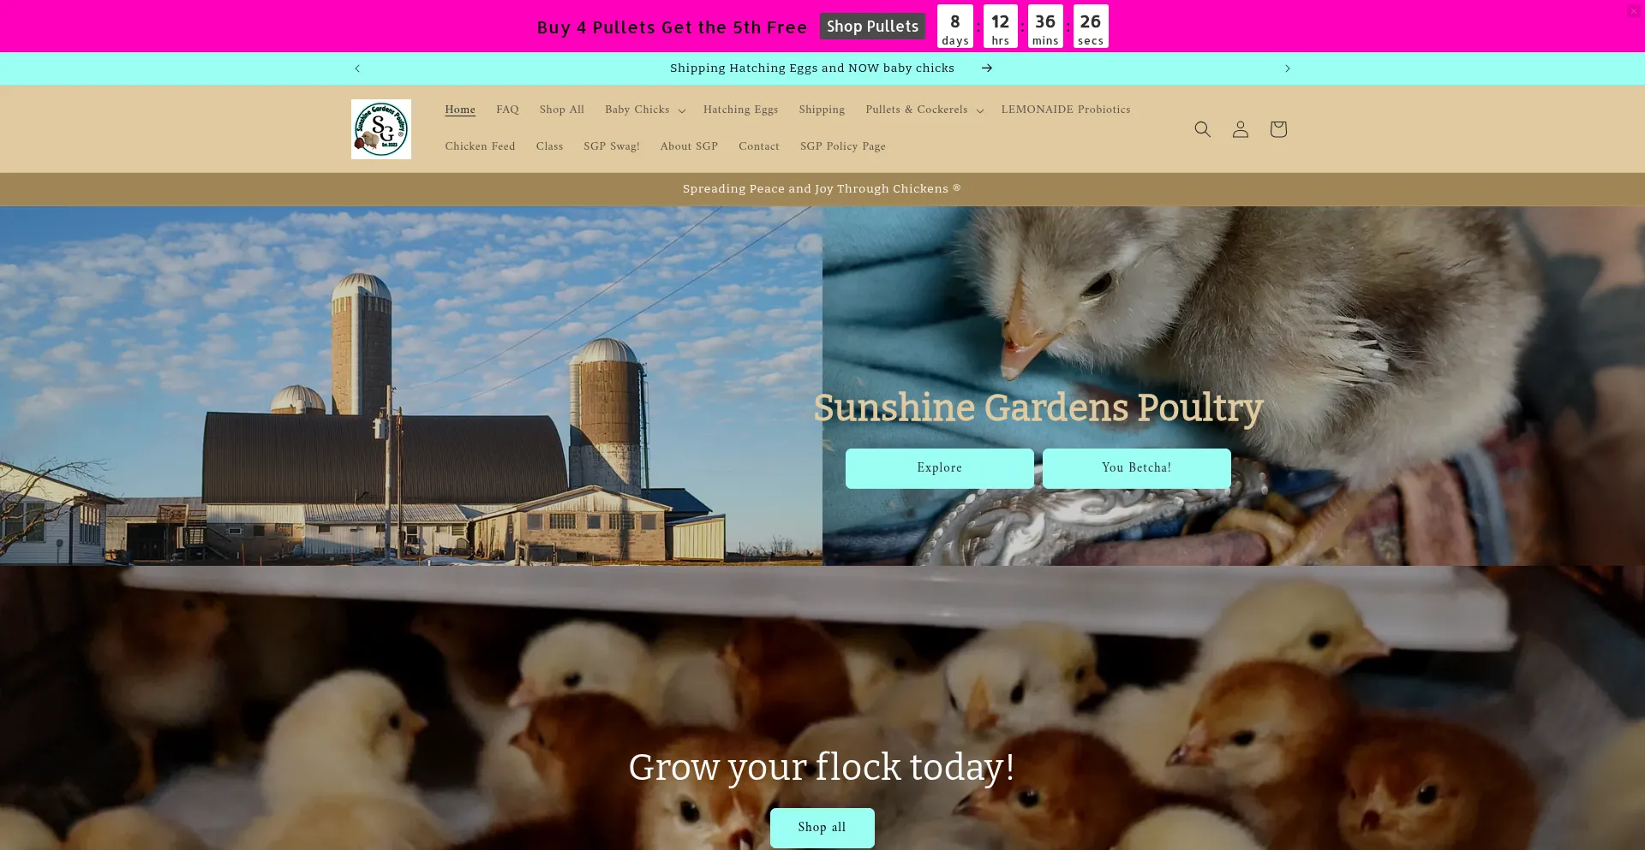
Task: Open the account login icon
Action: click(1240, 129)
